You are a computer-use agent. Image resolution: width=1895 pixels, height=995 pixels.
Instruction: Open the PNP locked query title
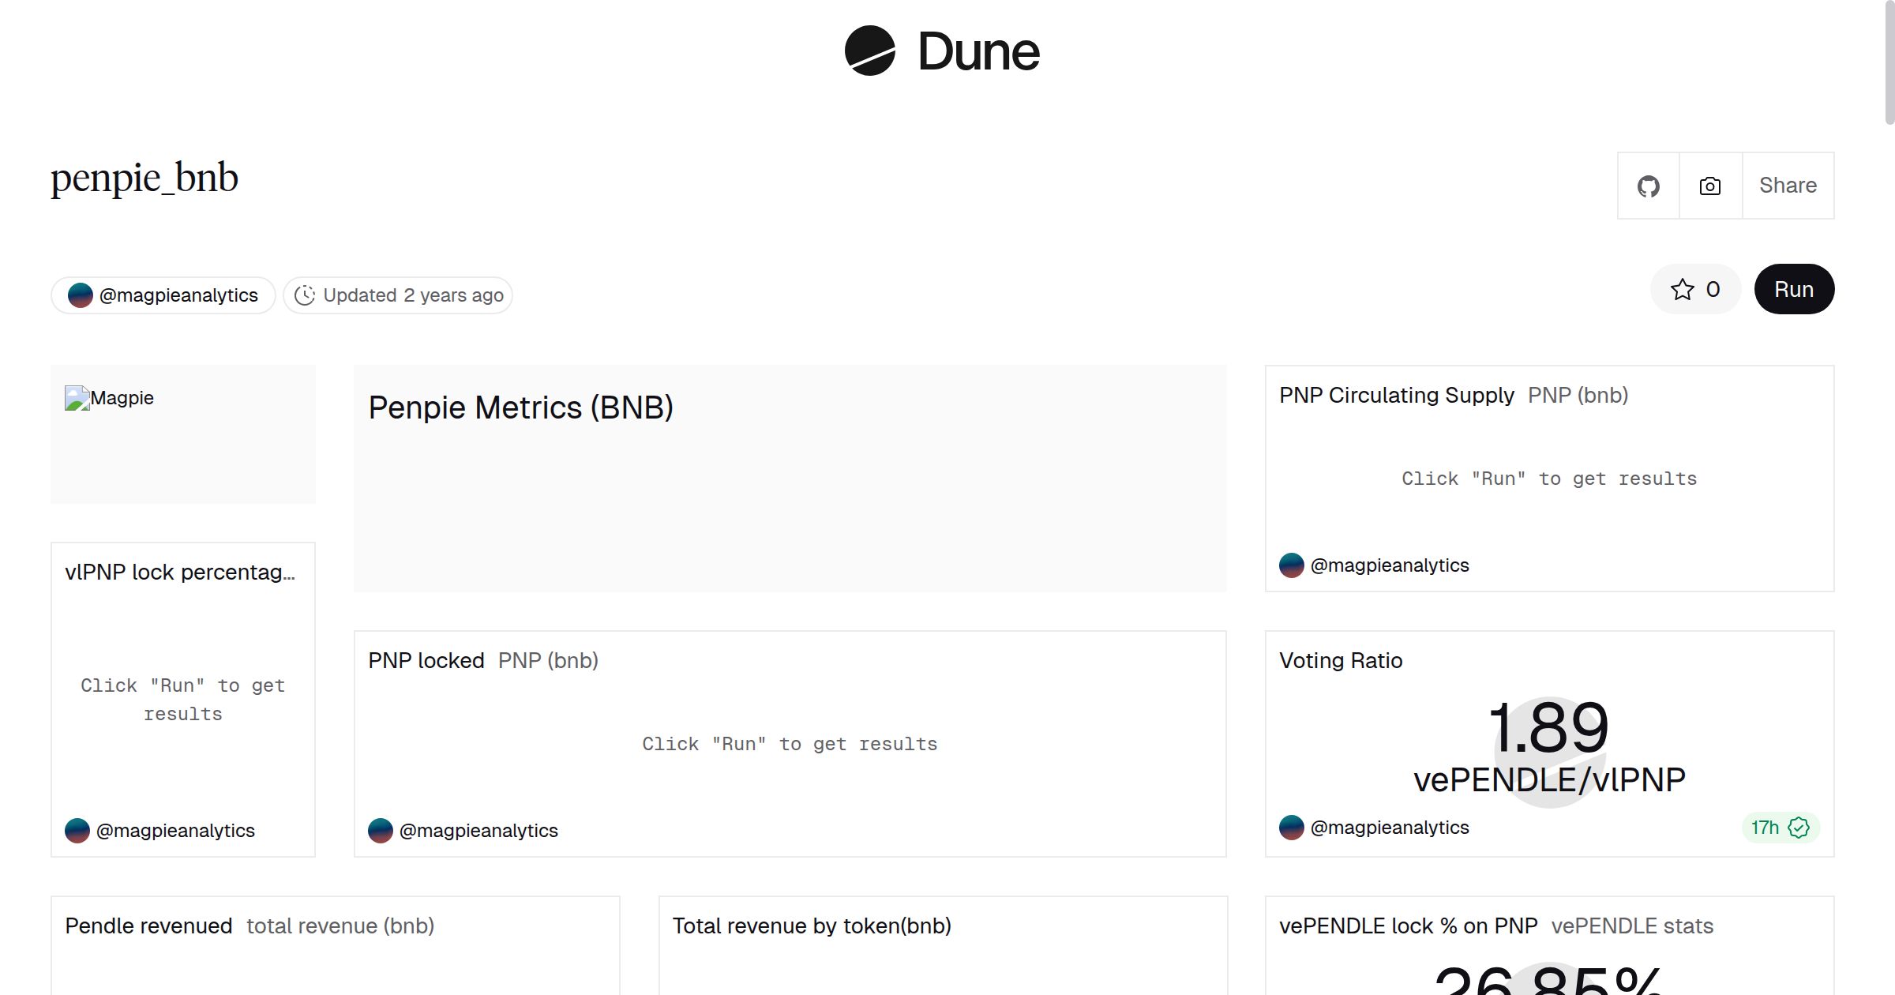click(426, 660)
